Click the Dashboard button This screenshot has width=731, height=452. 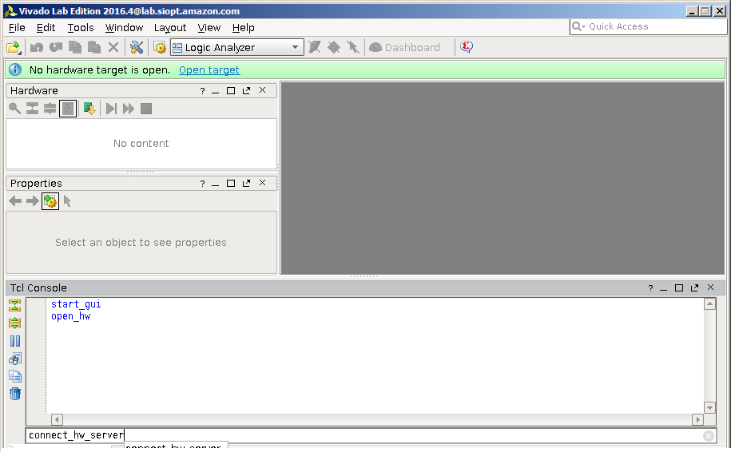[x=405, y=48]
